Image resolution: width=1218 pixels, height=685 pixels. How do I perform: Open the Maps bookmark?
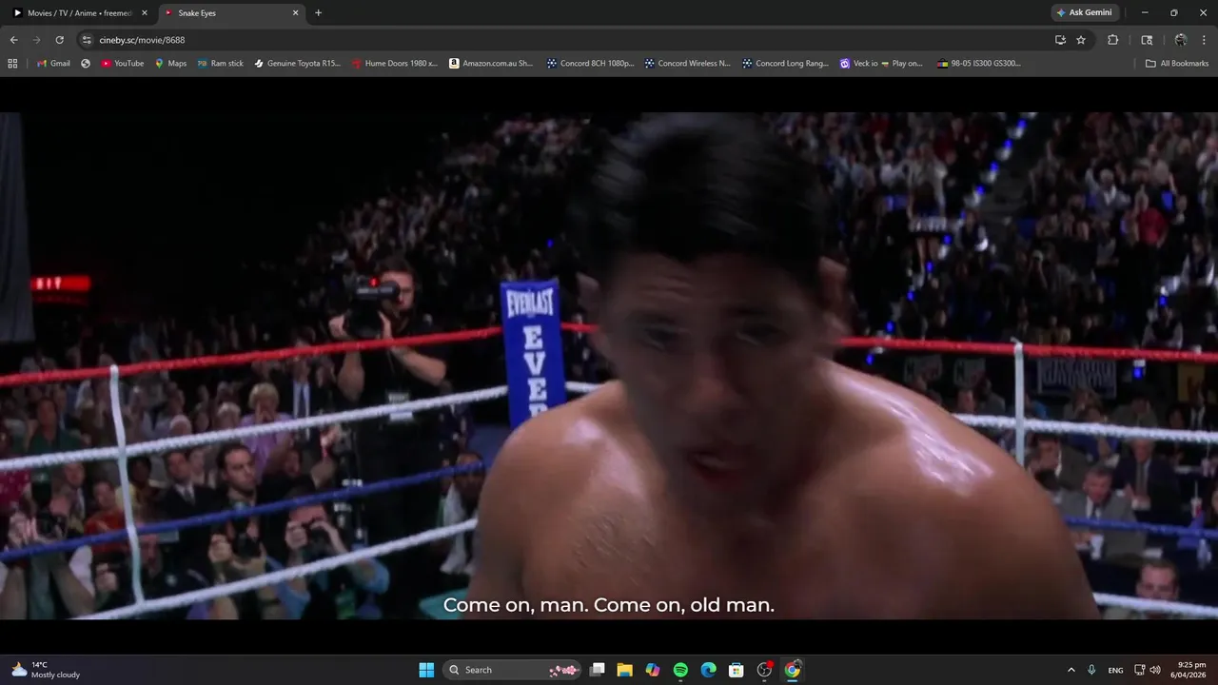click(x=170, y=64)
